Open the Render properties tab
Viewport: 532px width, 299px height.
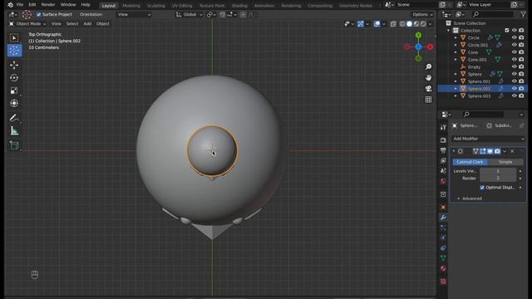pyautogui.click(x=443, y=140)
